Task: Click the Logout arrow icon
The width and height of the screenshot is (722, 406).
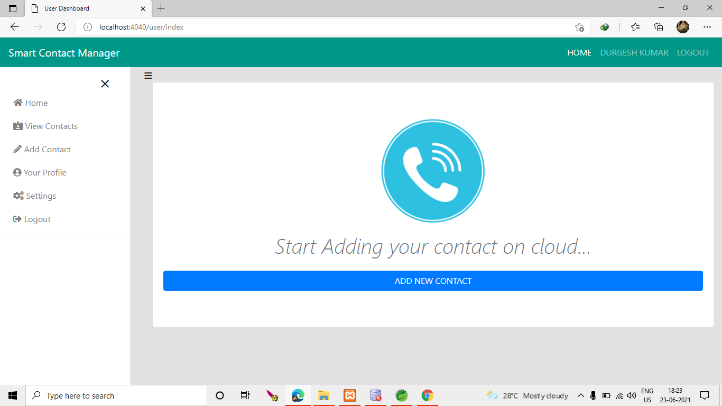Action: pos(16,219)
